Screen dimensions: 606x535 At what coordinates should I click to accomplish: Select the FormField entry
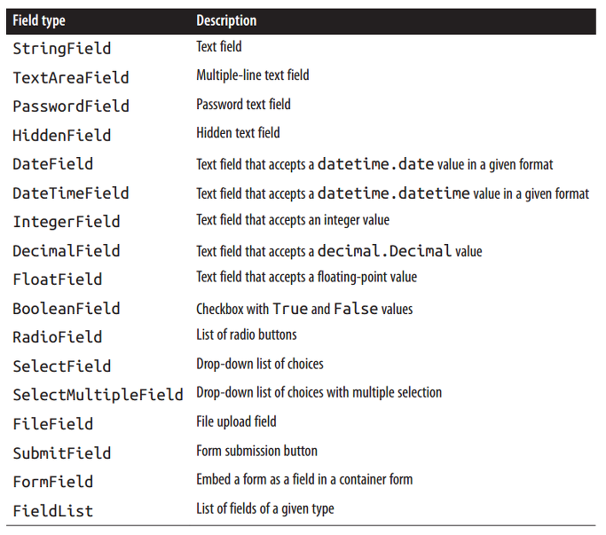pyautogui.click(x=53, y=482)
